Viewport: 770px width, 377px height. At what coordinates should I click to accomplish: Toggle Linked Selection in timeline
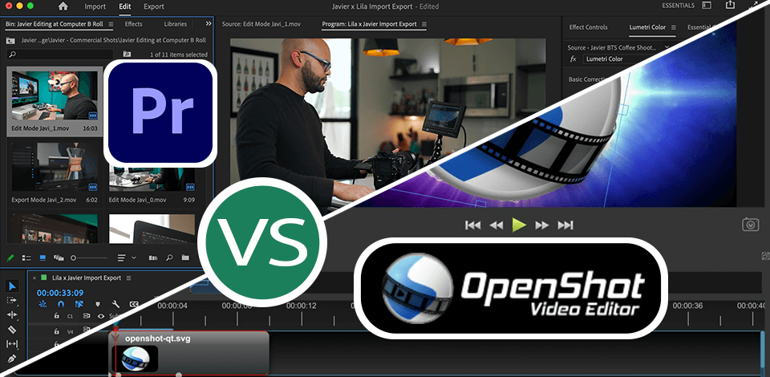[x=79, y=304]
